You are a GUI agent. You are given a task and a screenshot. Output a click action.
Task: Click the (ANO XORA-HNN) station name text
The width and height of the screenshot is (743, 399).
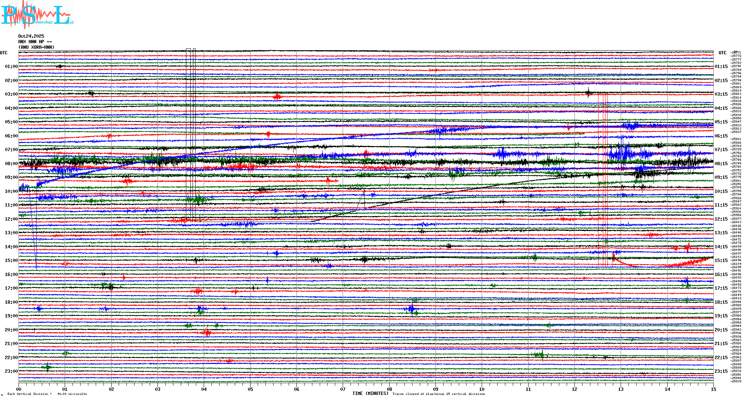[x=36, y=47]
